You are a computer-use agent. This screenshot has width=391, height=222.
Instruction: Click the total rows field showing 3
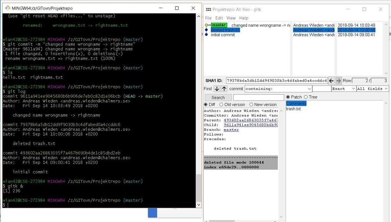pos(379,81)
